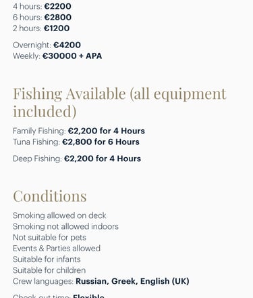Click the Overnight €4200 rate
The image size is (253, 298).
coord(47,45)
